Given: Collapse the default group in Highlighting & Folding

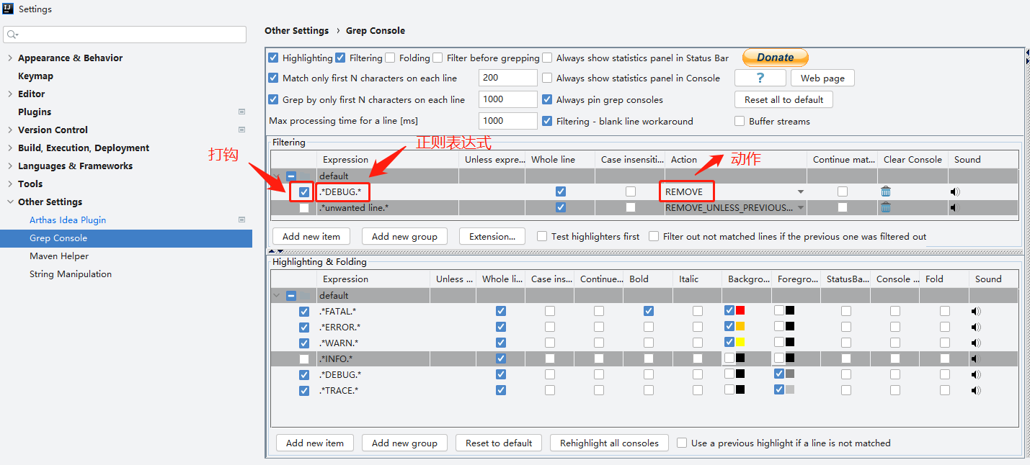Looking at the screenshot, I should [x=277, y=295].
